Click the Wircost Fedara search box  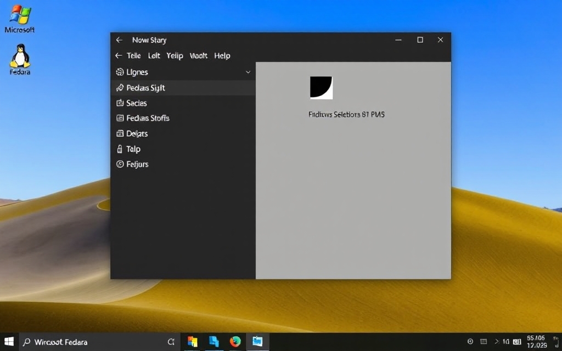(99, 342)
